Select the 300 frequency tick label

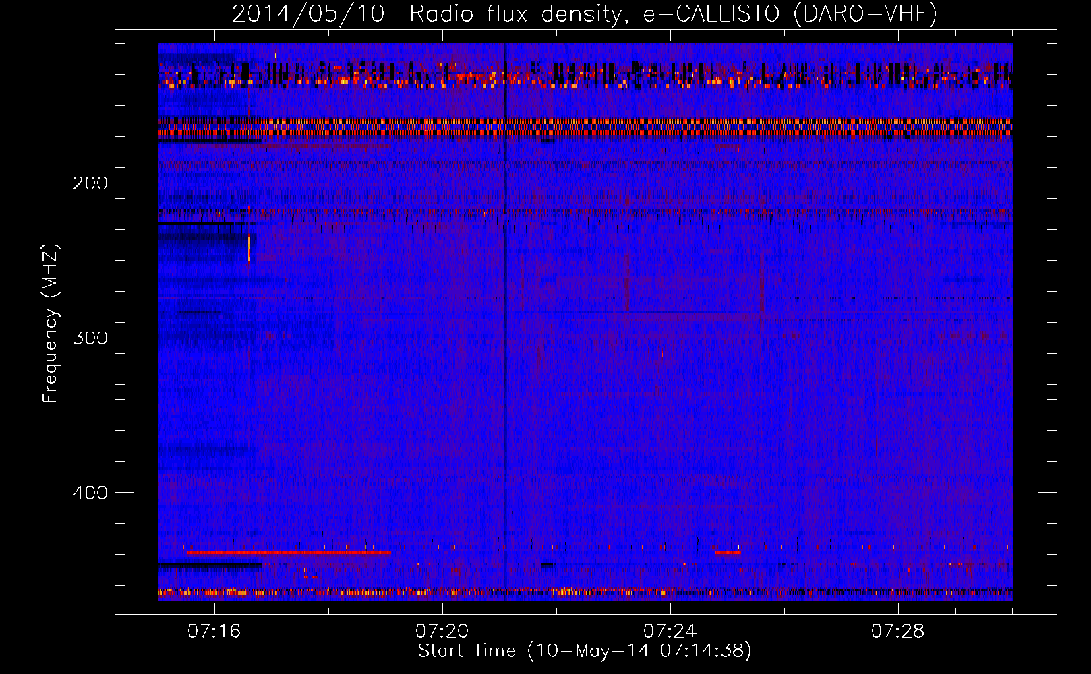tap(90, 338)
